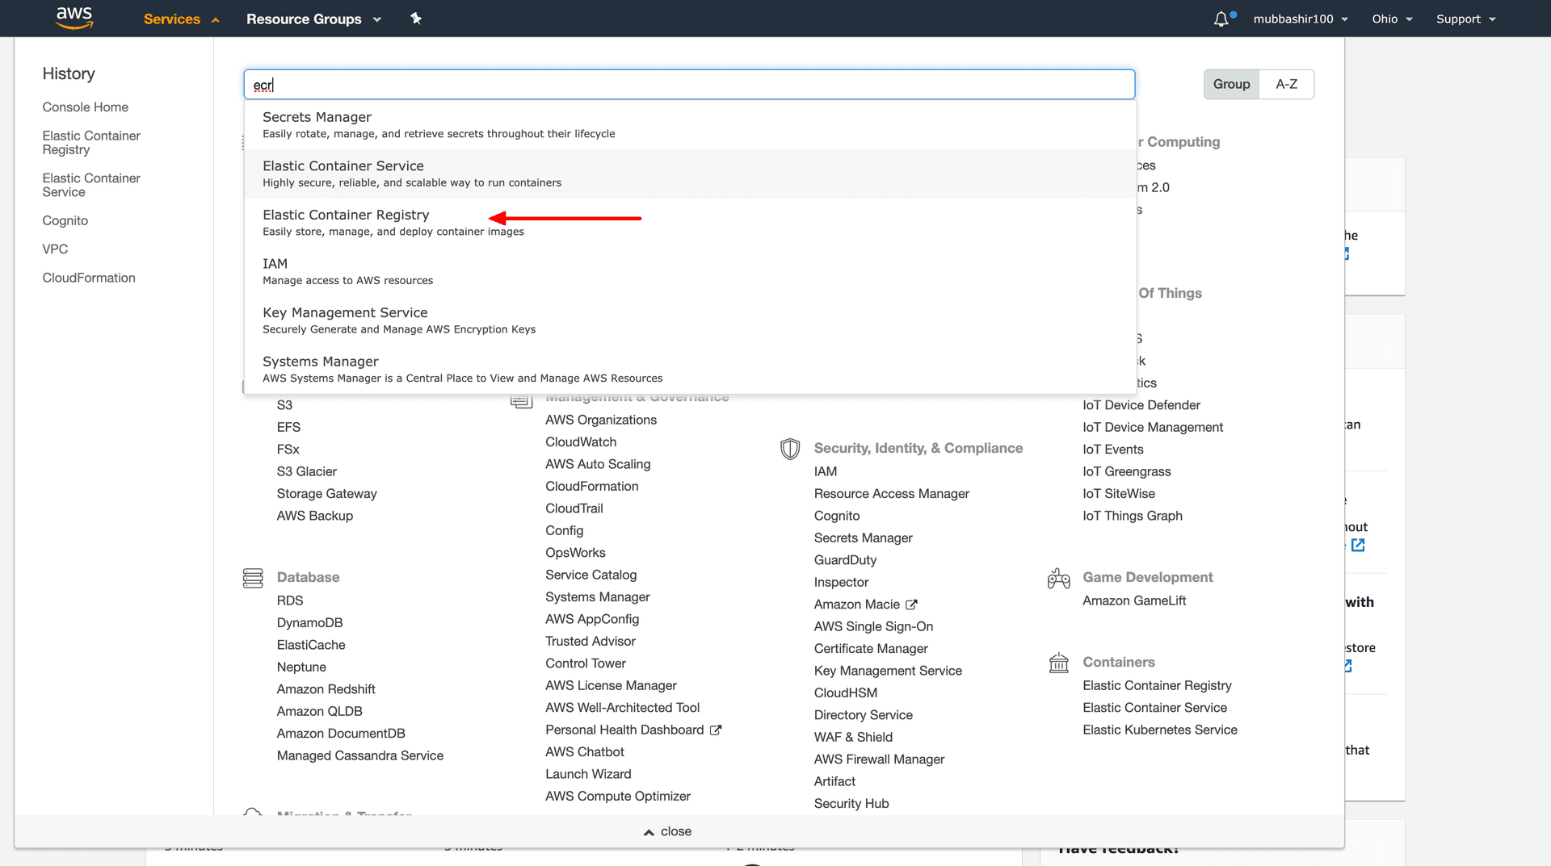
Task: Switch to Group view
Action: point(1231,84)
